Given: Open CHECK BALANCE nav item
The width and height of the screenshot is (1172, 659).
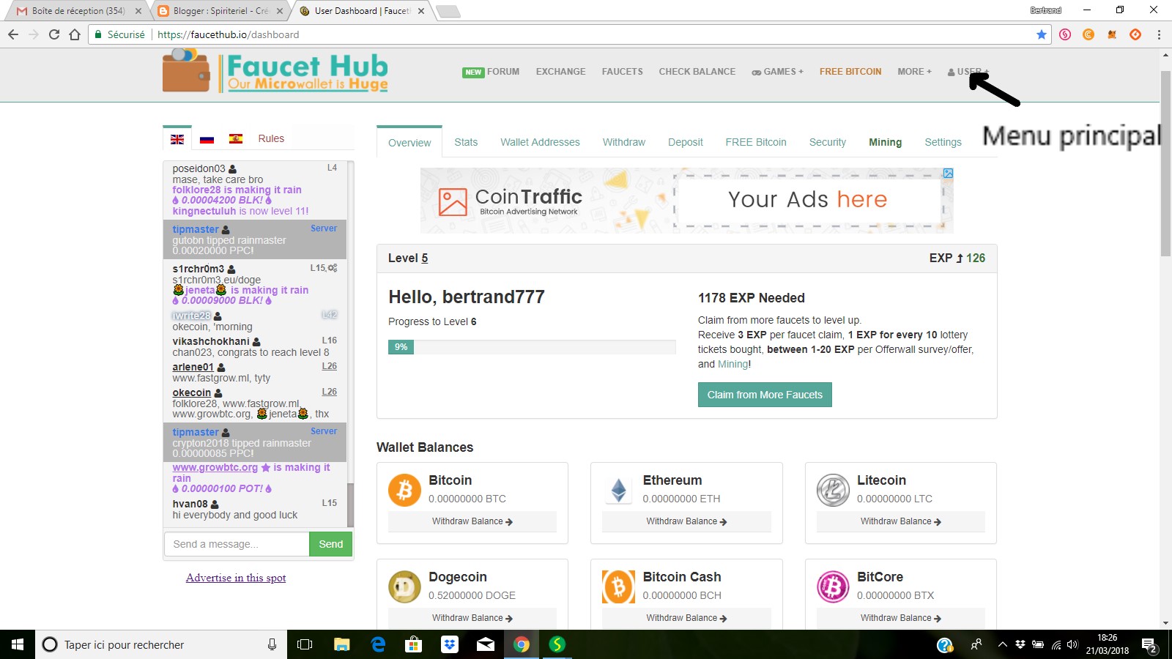Looking at the screenshot, I should pyautogui.click(x=697, y=72).
